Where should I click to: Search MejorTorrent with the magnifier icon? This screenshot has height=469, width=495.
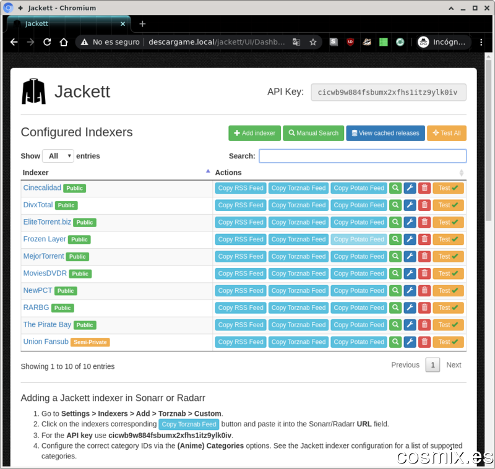pyautogui.click(x=395, y=256)
